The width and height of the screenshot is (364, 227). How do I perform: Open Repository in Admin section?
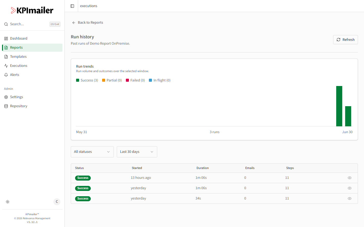32,106
